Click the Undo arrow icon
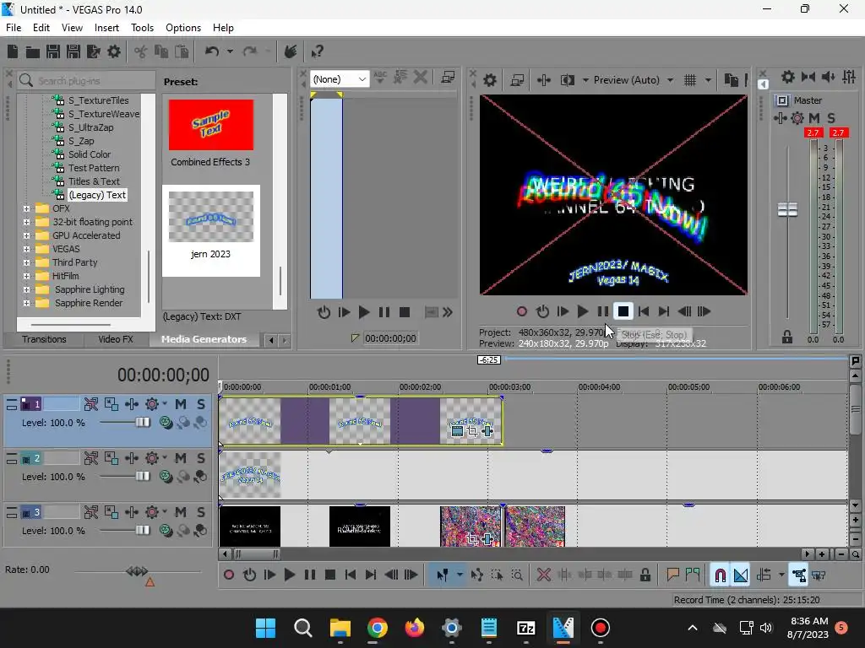Image resolution: width=865 pixels, height=648 pixels. [x=212, y=51]
